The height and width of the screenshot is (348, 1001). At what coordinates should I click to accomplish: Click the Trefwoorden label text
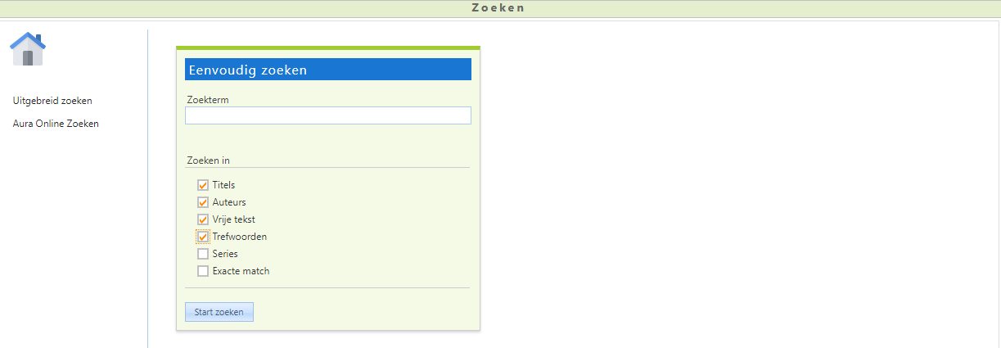240,237
